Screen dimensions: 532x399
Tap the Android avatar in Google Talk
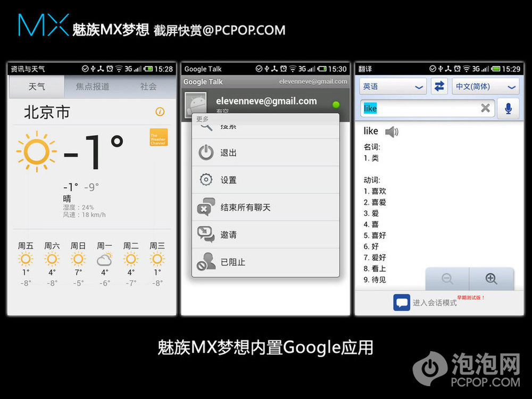pos(196,104)
